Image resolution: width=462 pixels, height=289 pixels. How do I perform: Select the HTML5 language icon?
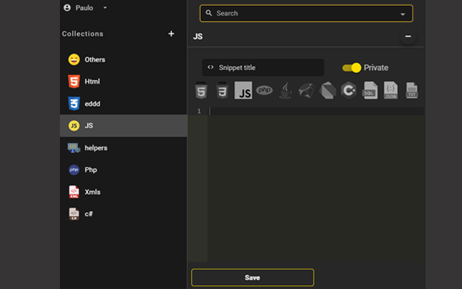201,91
